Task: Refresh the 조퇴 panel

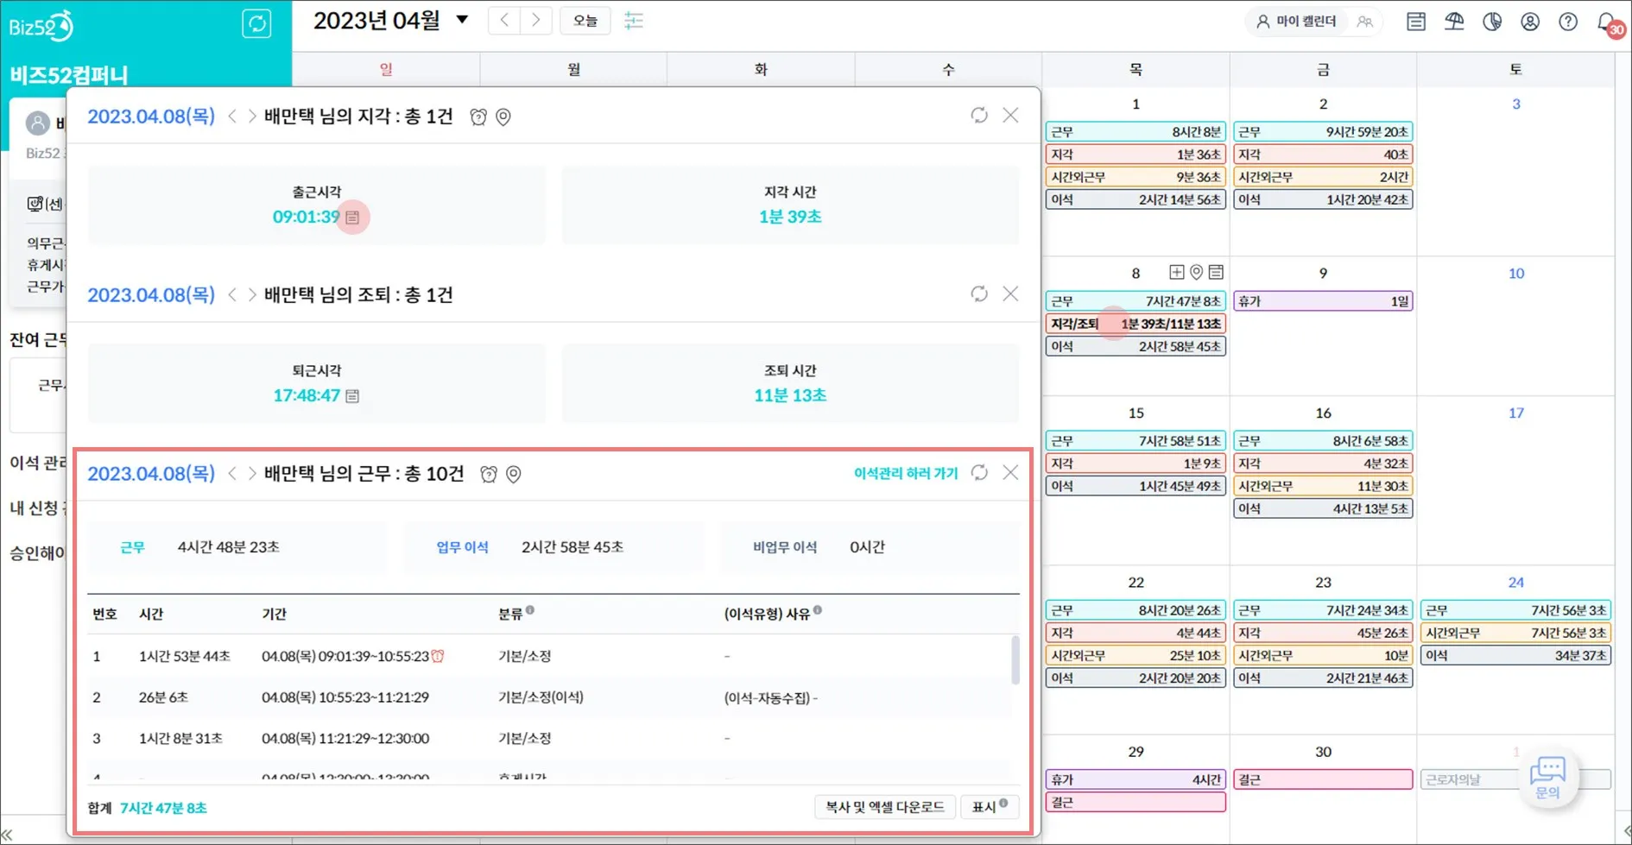Action: [979, 294]
